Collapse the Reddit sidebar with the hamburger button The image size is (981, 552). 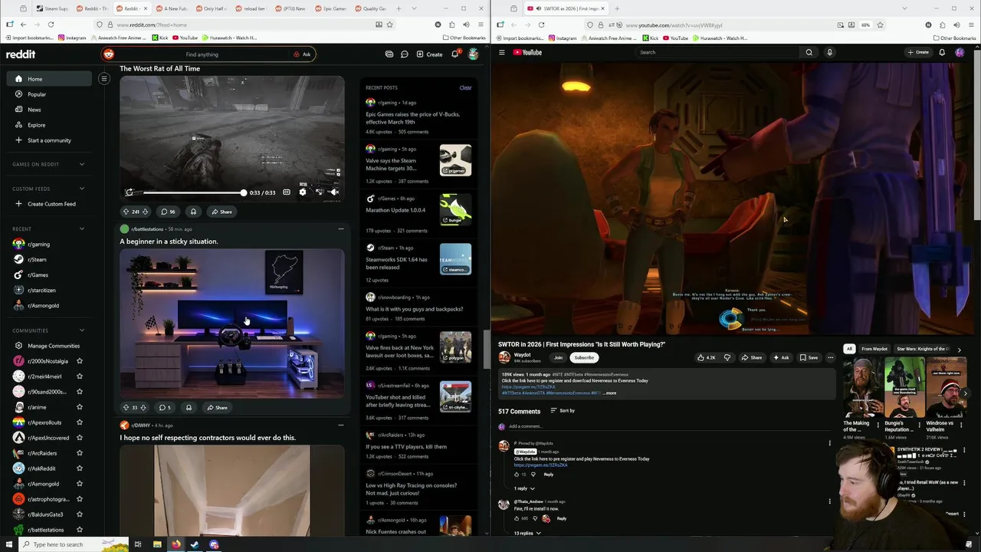point(104,78)
